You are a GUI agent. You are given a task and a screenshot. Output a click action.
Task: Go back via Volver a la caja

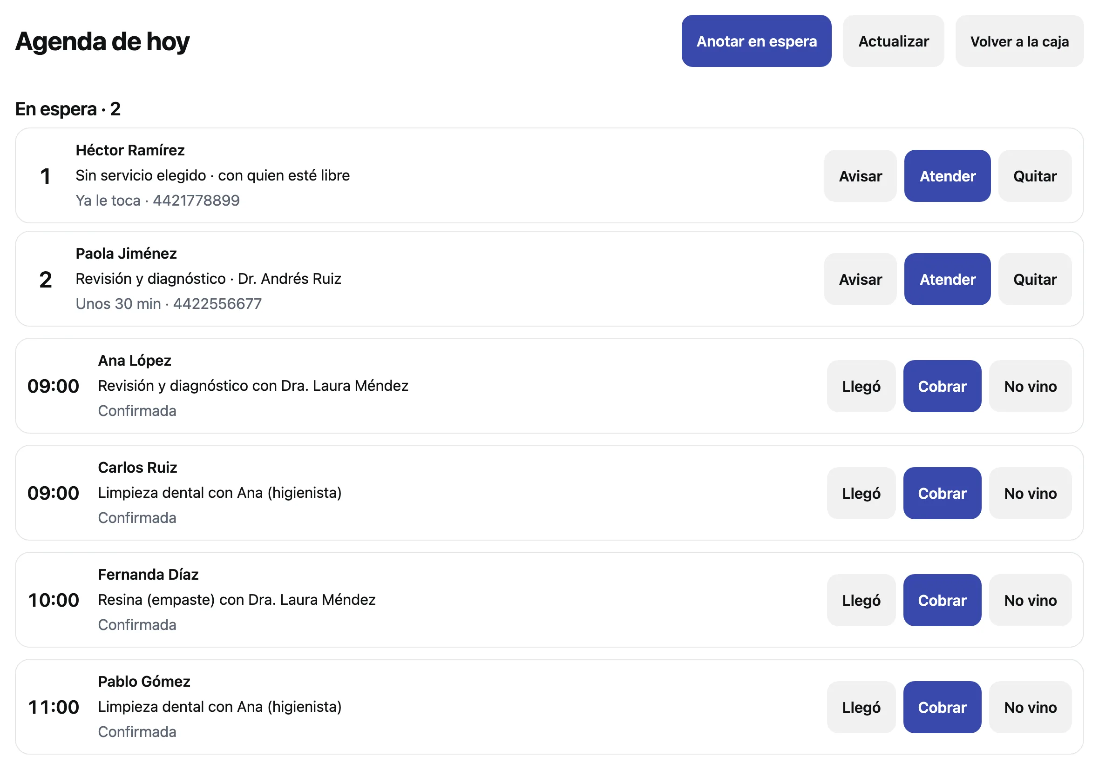[1019, 41]
